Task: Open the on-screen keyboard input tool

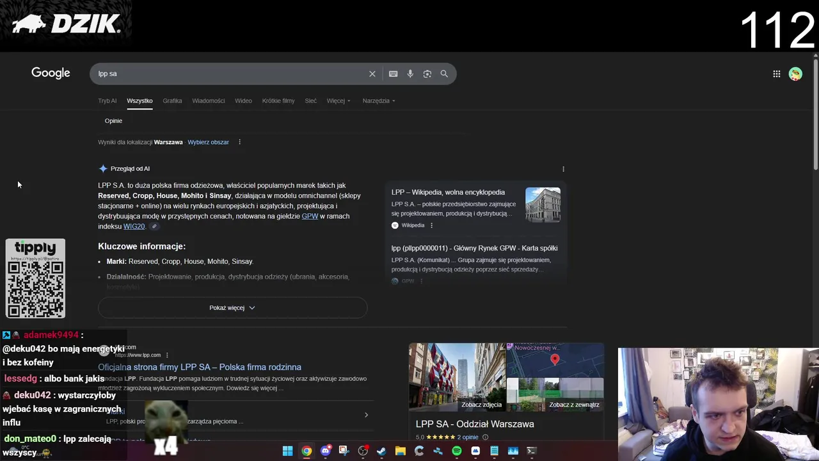Action: click(x=394, y=74)
